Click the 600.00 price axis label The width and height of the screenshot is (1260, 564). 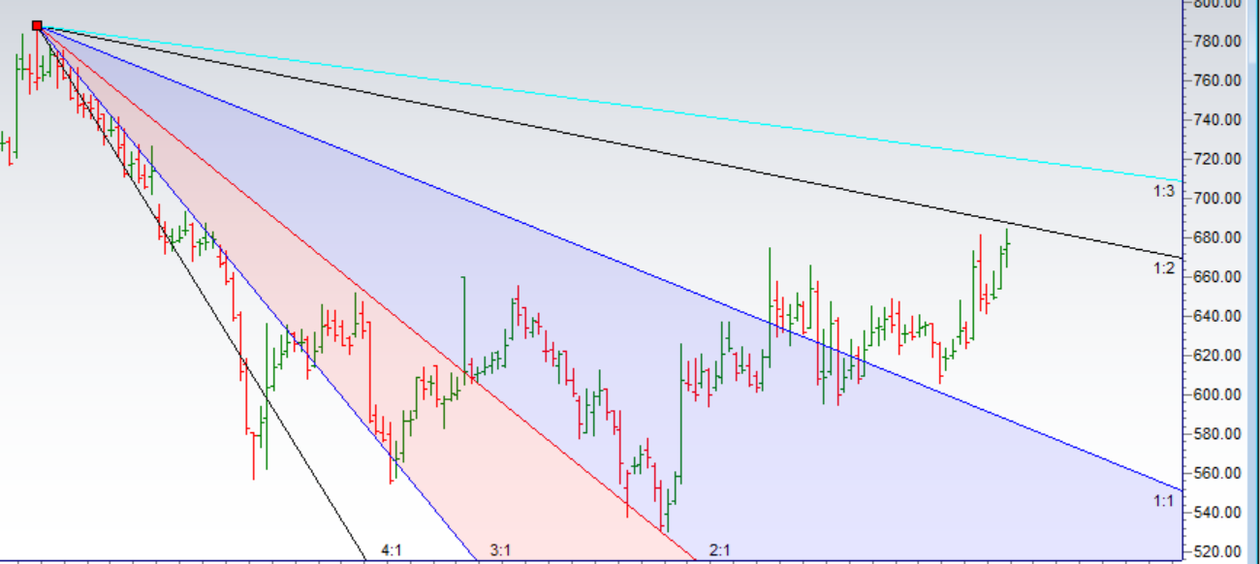pyautogui.click(x=1218, y=394)
